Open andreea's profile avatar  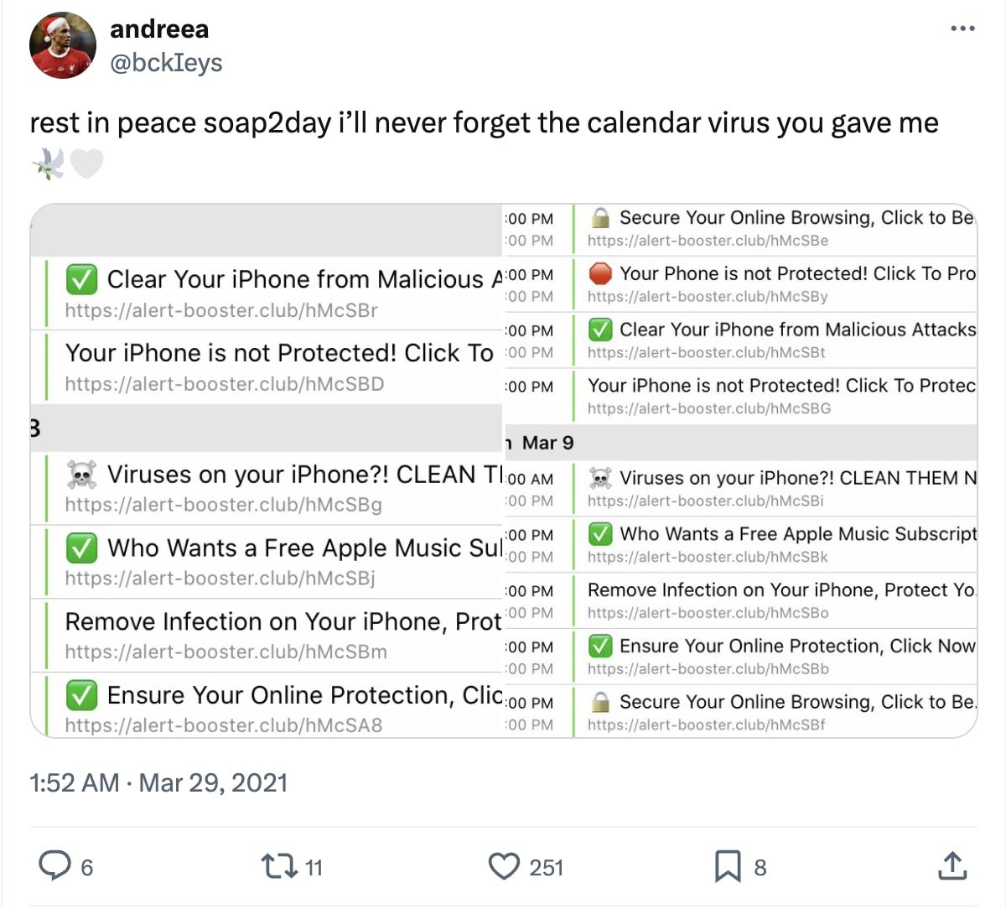(63, 45)
